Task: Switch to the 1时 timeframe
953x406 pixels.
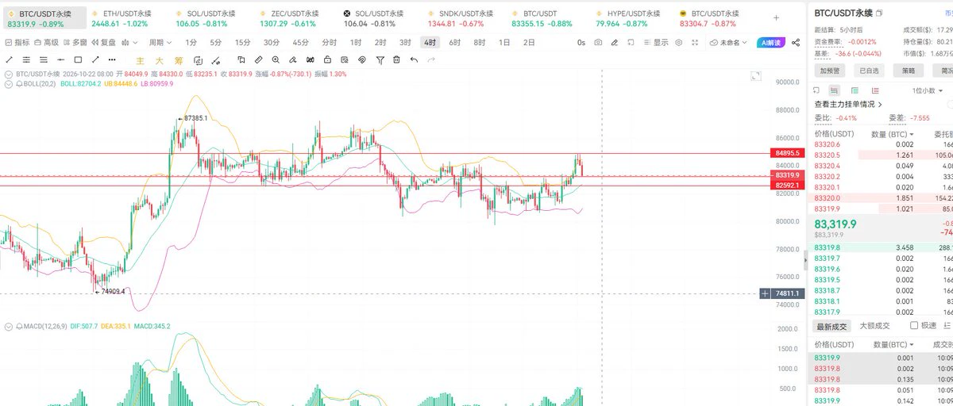Action: click(x=356, y=43)
